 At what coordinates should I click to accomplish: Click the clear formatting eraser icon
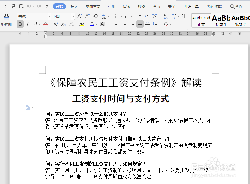tap(95, 16)
